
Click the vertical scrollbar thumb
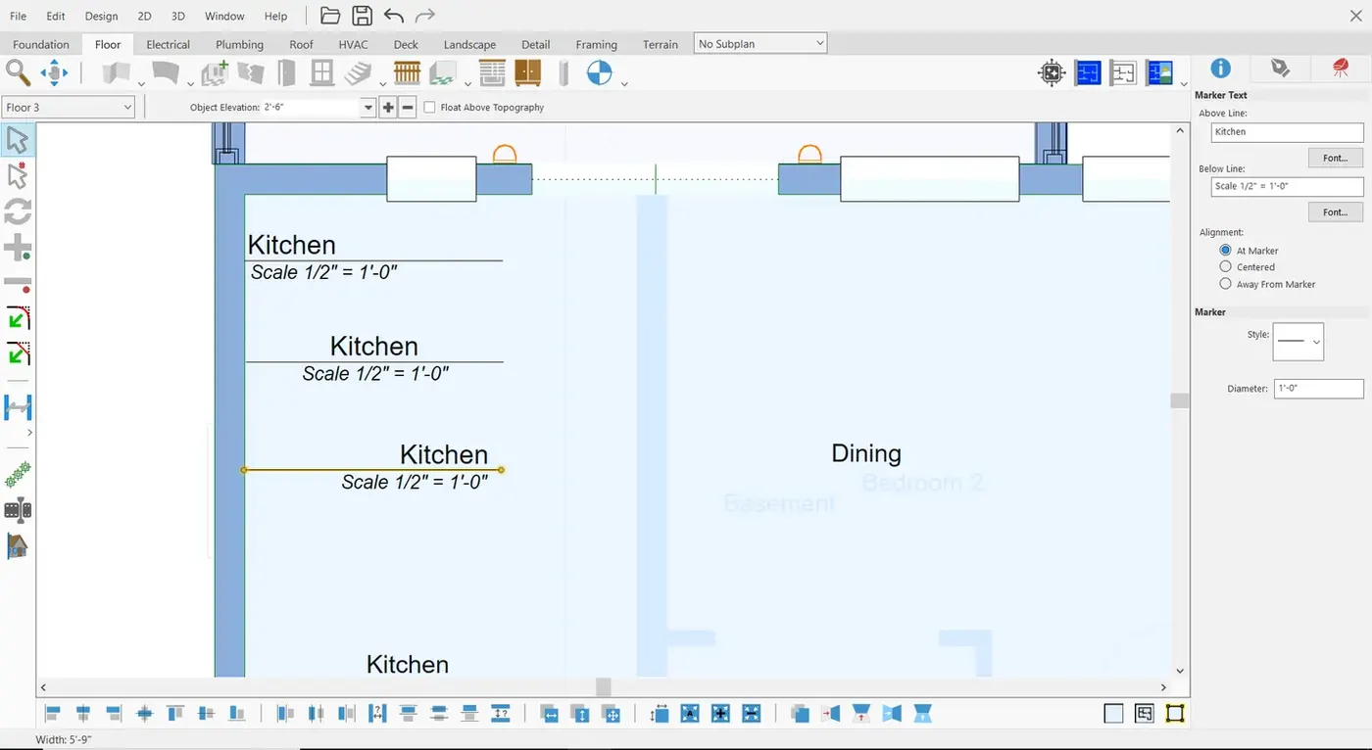point(1180,400)
